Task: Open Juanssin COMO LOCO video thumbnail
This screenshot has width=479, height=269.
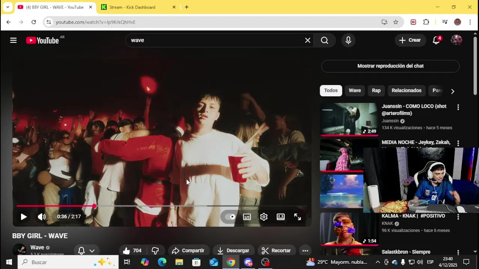Action: pos(349,119)
